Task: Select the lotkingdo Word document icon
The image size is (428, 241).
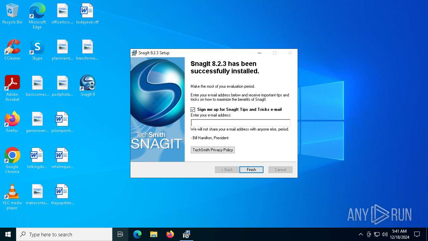Action: [x=37, y=159]
